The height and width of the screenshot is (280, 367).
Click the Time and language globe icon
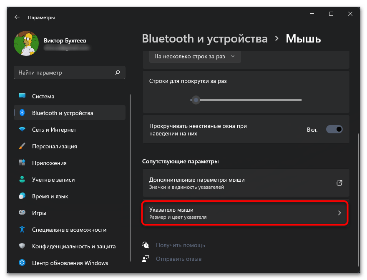(x=23, y=196)
